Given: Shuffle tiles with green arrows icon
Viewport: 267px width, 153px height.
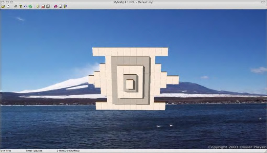Looking at the screenshot, I should point(30,7).
